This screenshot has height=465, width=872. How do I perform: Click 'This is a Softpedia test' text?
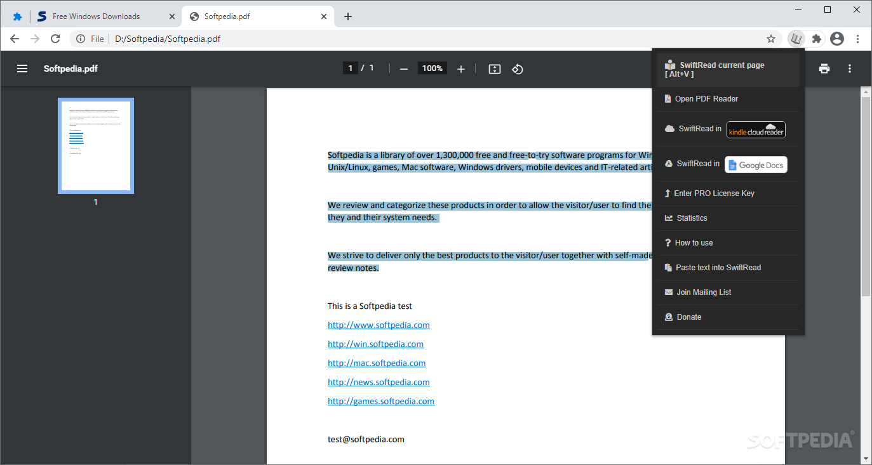pos(370,306)
